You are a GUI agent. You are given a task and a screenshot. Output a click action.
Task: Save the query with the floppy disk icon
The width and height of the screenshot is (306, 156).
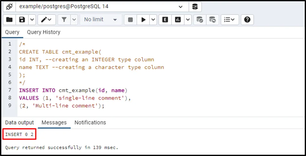pos(22,20)
